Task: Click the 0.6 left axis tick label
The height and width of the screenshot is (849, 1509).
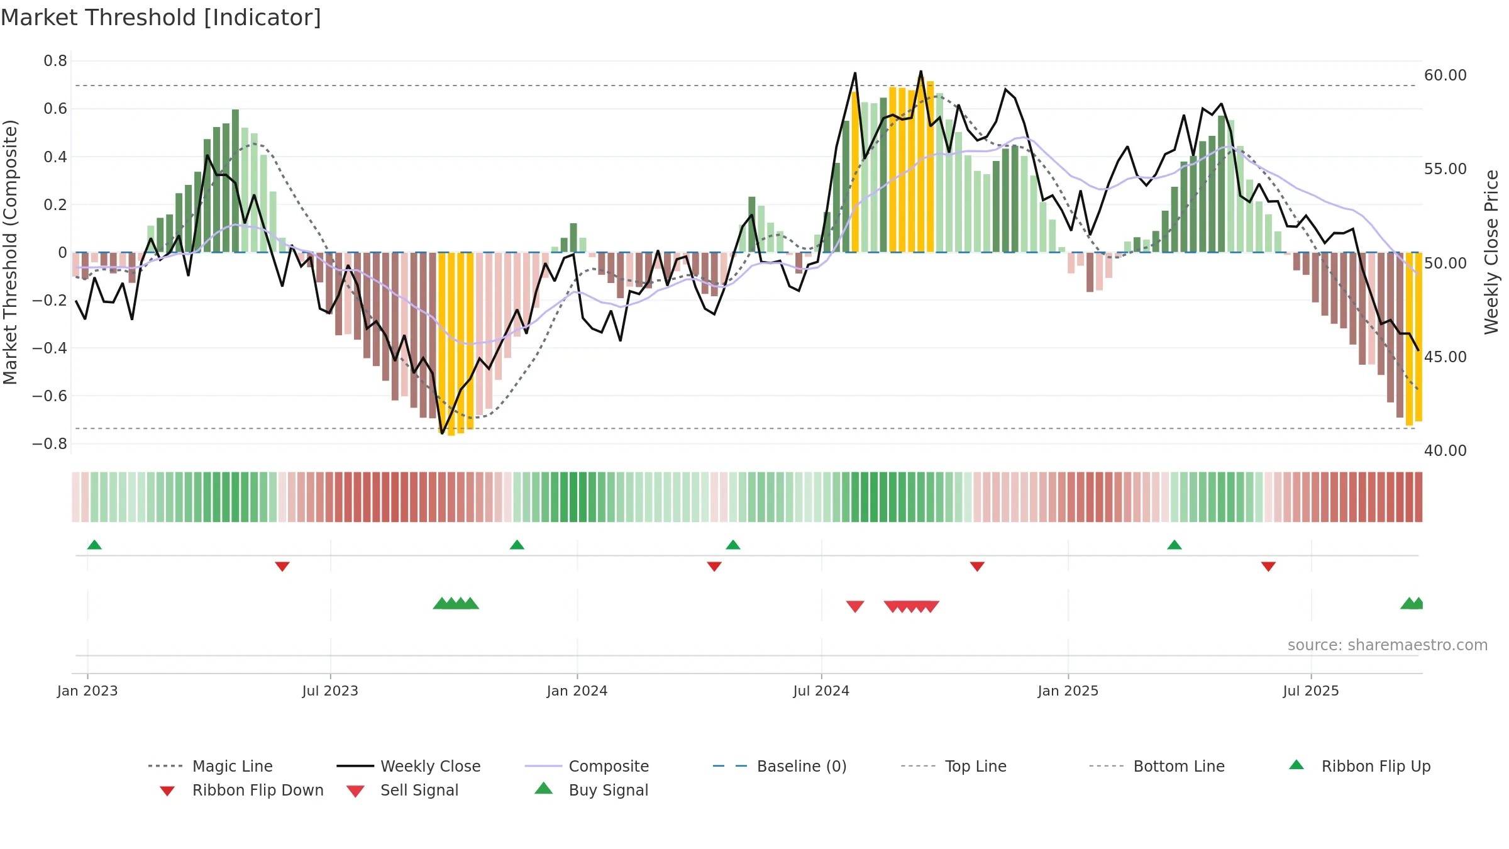Action: click(55, 109)
